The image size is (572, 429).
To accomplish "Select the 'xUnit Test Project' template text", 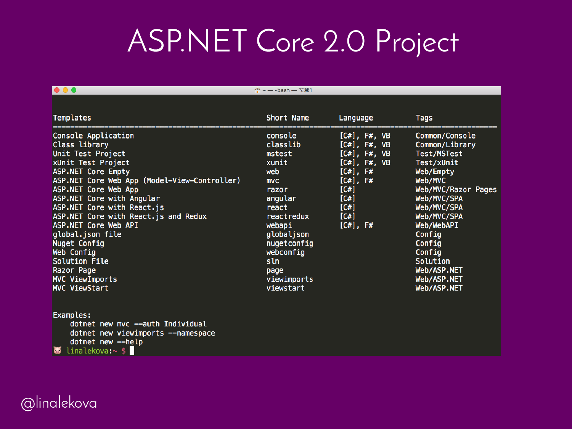I will point(91,163).
